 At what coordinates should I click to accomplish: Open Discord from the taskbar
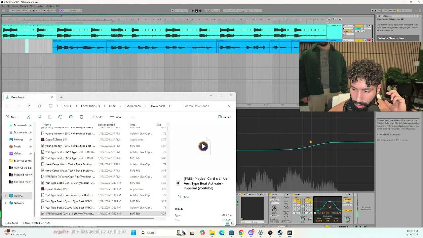251,233
